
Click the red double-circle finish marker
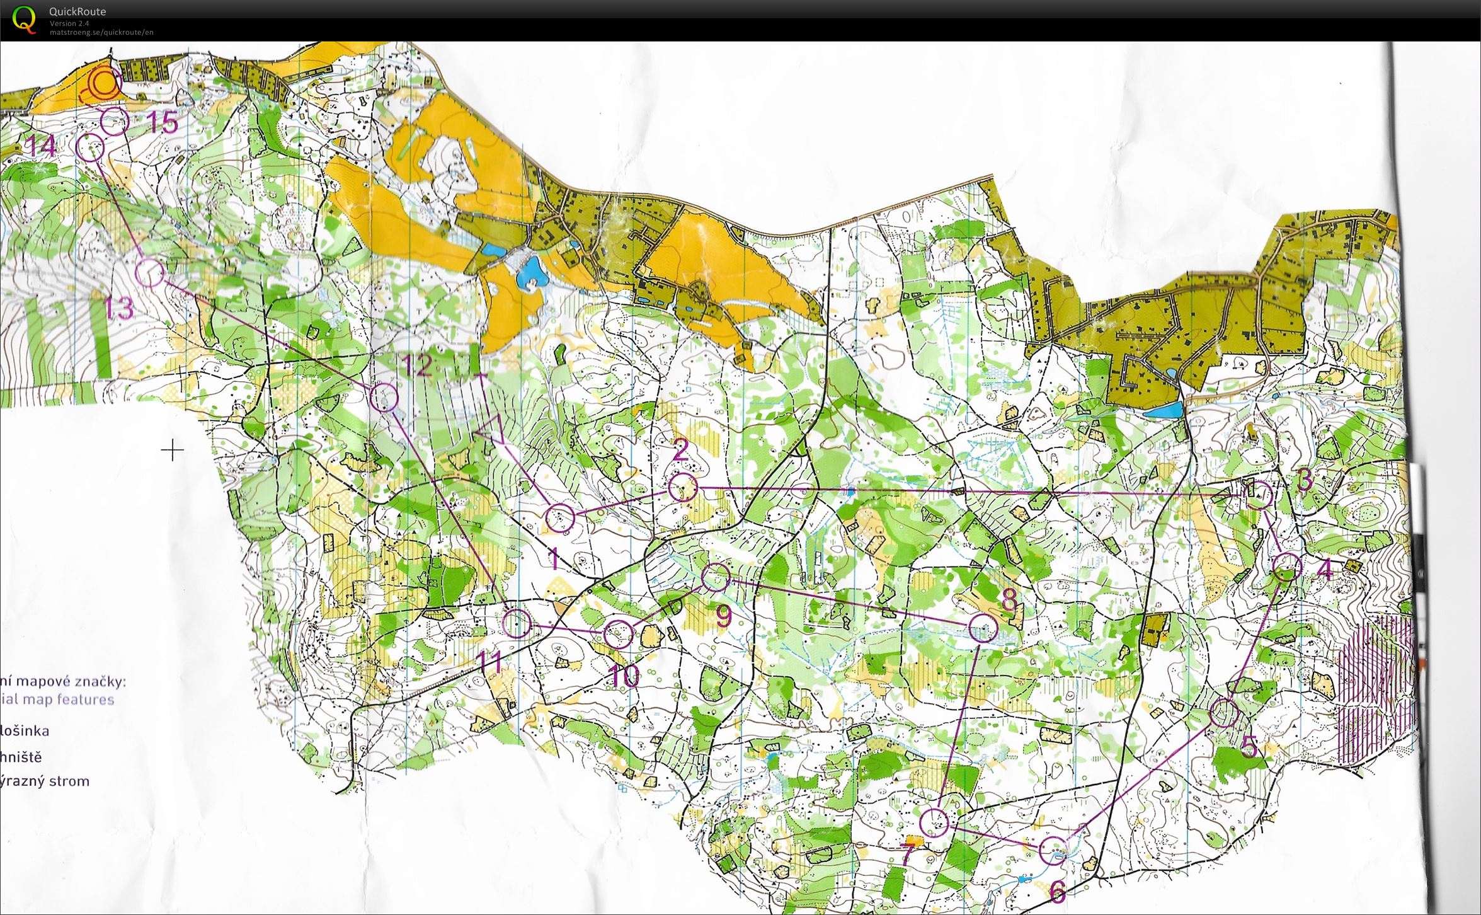[105, 84]
